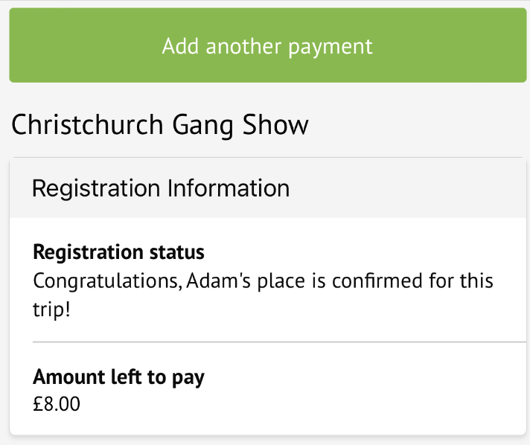Click the Registration status label
530x445 pixels.
pyautogui.click(x=118, y=252)
